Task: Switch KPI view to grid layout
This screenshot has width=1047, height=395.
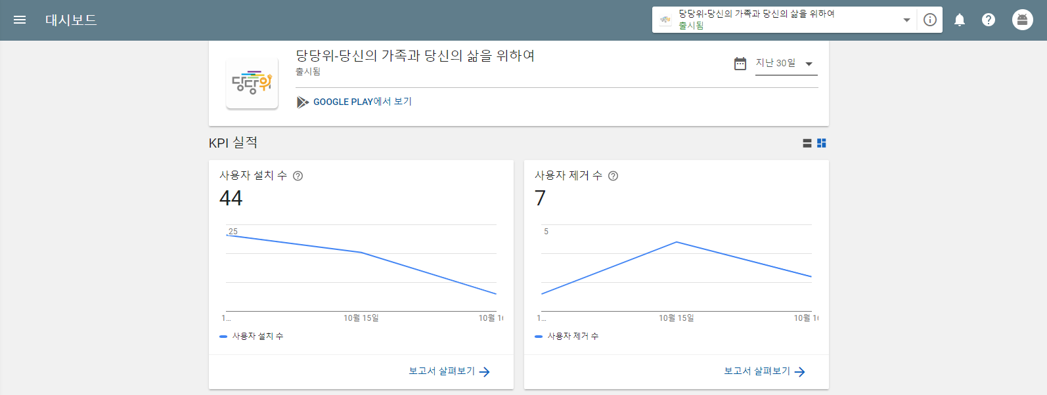Action: click(x=821, y=143)
